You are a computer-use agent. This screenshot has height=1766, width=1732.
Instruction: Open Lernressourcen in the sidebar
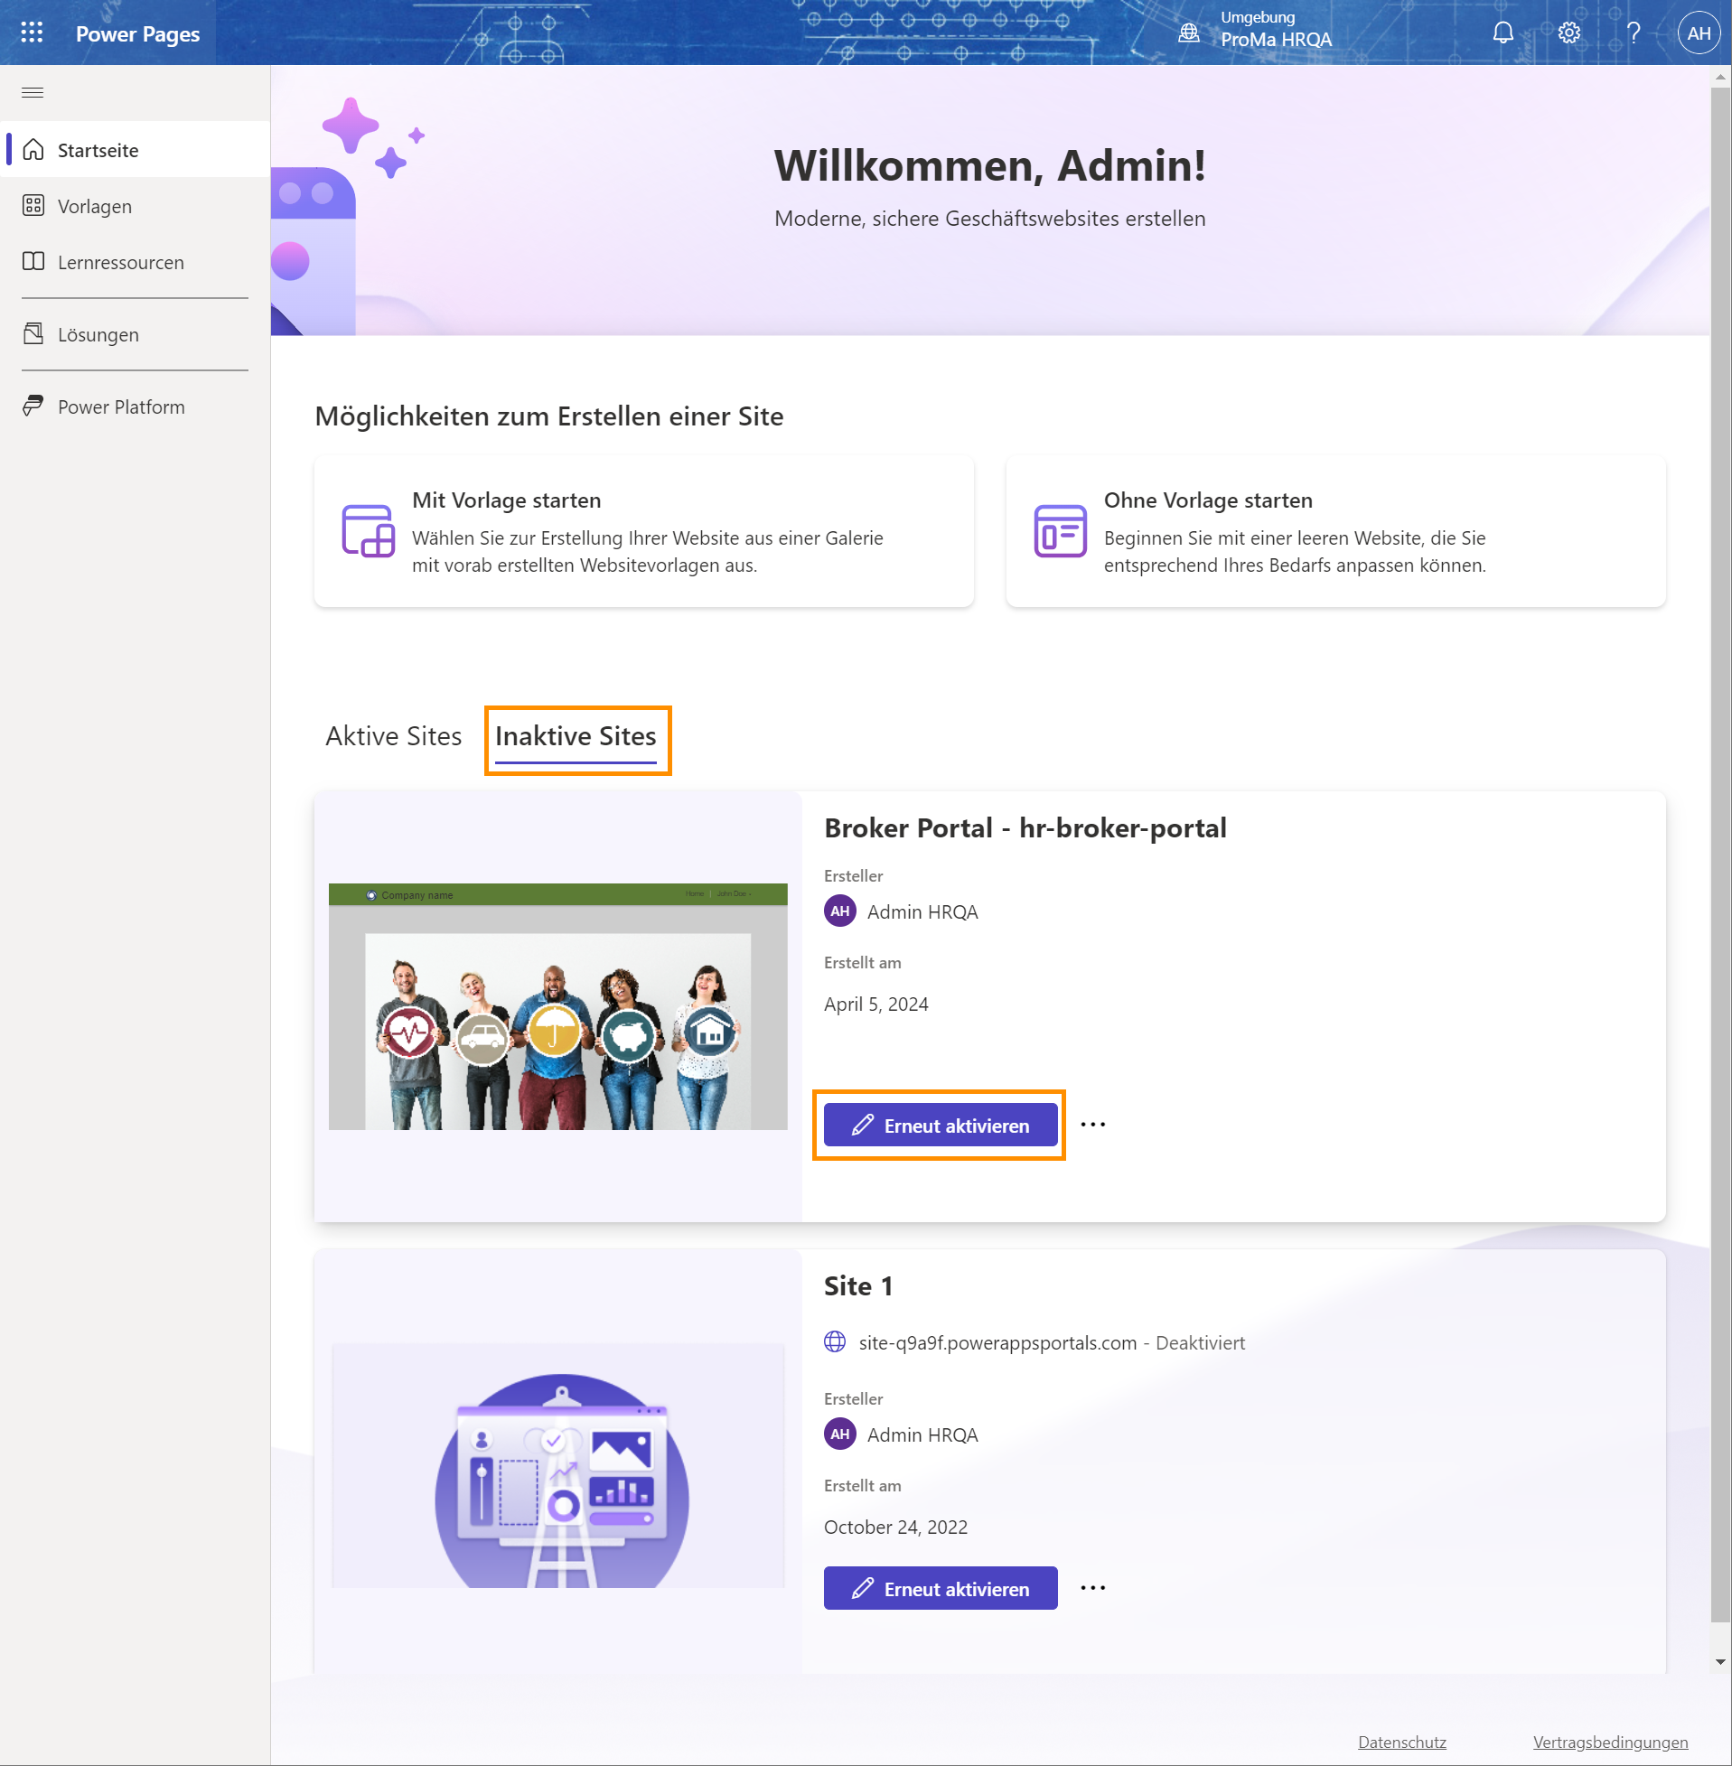136,262
